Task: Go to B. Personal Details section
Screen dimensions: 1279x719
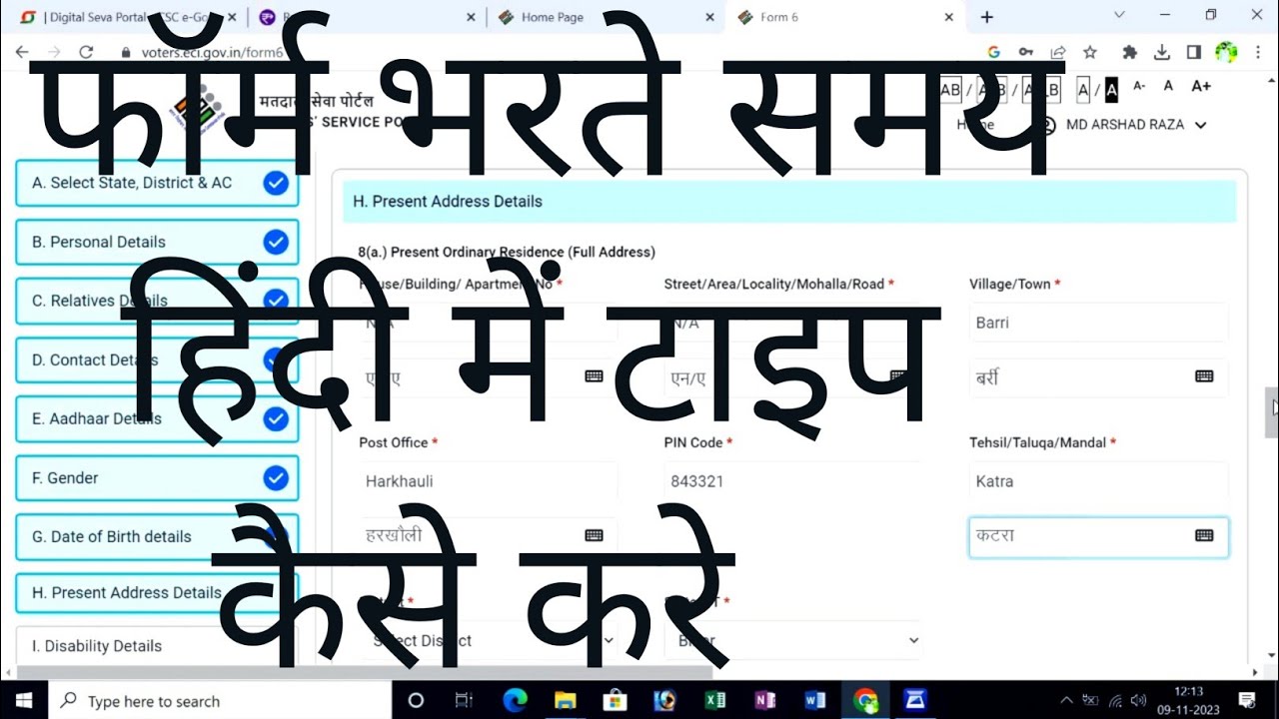Action: tap(157, 242)
